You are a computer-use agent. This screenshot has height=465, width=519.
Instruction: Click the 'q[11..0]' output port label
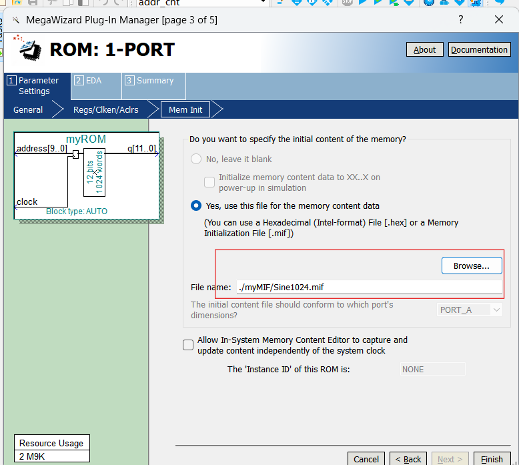coord(141,148)
